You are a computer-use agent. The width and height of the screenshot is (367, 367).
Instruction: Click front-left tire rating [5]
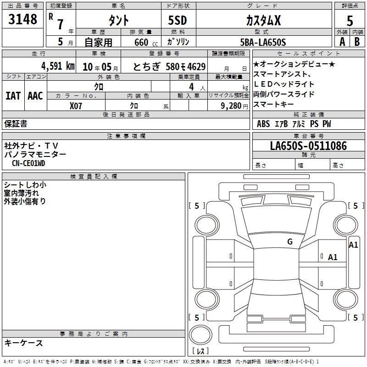pyautogui.click(x=197, y=206)
